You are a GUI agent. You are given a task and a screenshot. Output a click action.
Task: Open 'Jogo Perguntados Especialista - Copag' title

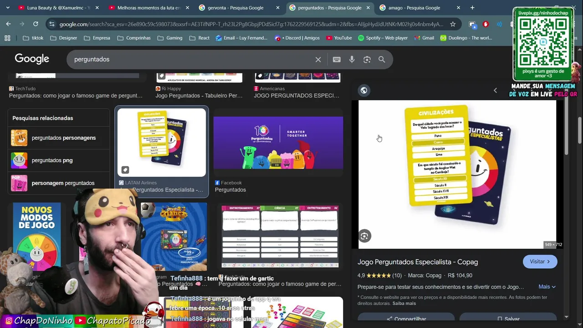point(418,262)
